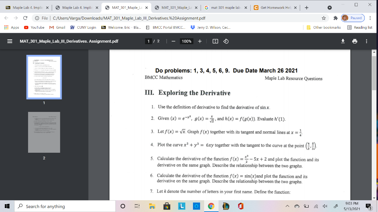Open Cortana circle icon in taskbar
This screenshot has width=378, height=212.
(123, 206)
